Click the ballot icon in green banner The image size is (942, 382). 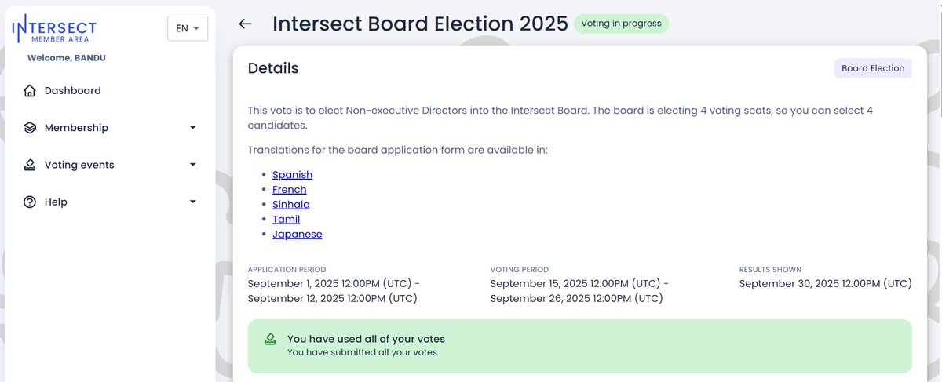click(270, 340)
